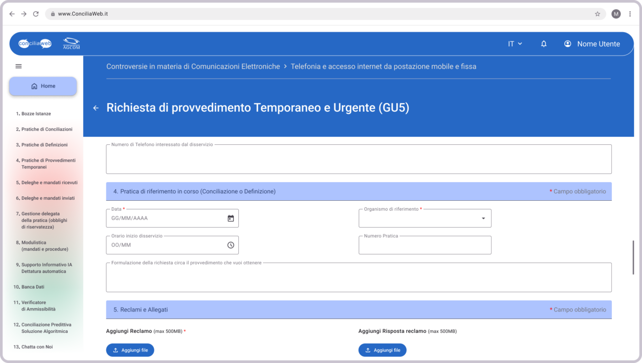Open the user account icon
Viewport: 642px width, 363px height.
(x=568, y=44)
